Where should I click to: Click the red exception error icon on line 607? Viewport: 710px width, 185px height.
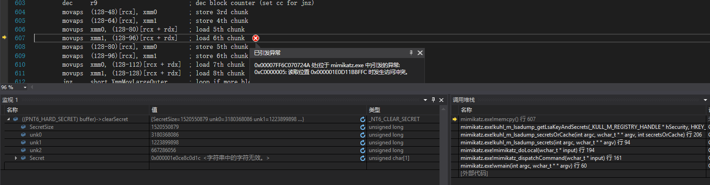[x=256, y=38]
